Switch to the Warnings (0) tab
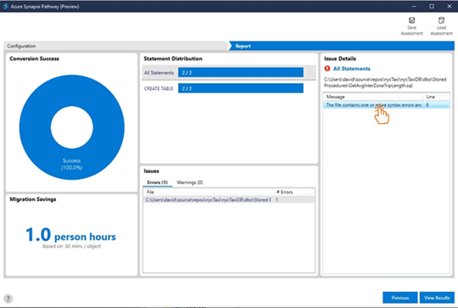This screenshot has width=458, height=308. (x=190, y=182)
